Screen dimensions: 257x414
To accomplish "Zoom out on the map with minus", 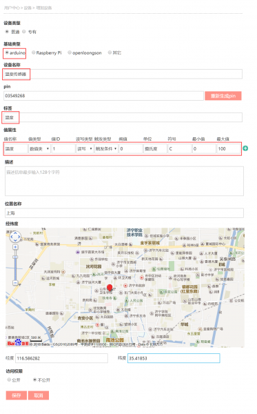I will 15,283.
